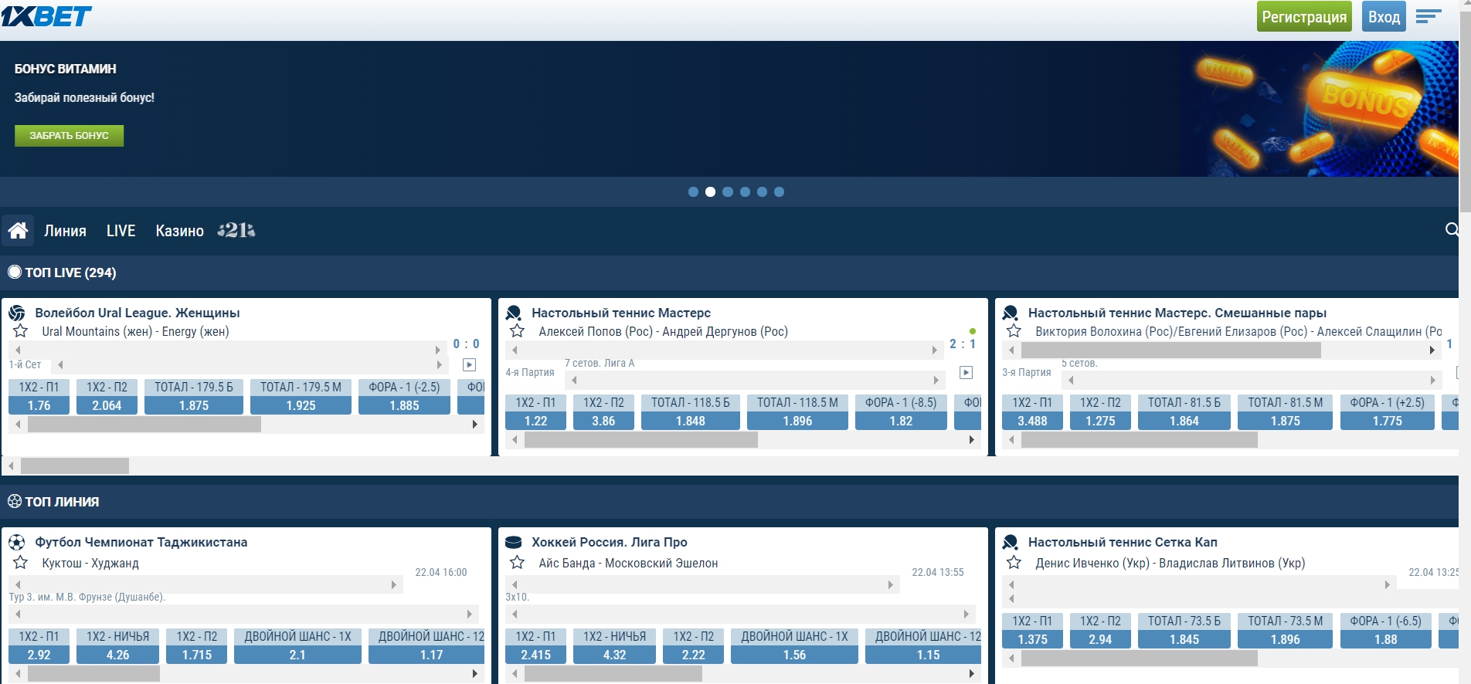
Task: Bet ДВОЙНОЙ ШАНС - 1X at 1.56
Action: click(x=794, y=646)
